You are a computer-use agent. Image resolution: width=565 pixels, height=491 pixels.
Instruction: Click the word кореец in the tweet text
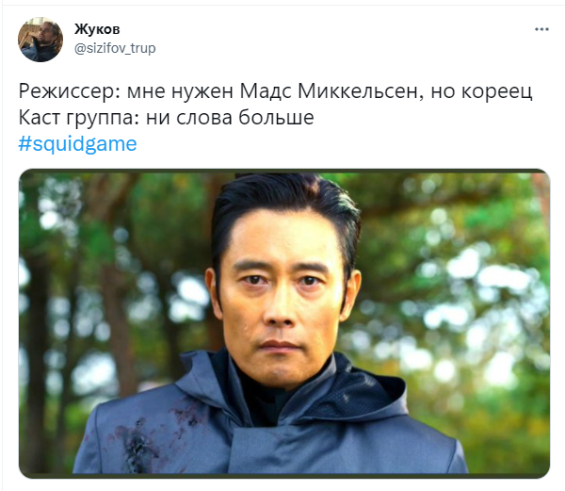tap(497, 92)
